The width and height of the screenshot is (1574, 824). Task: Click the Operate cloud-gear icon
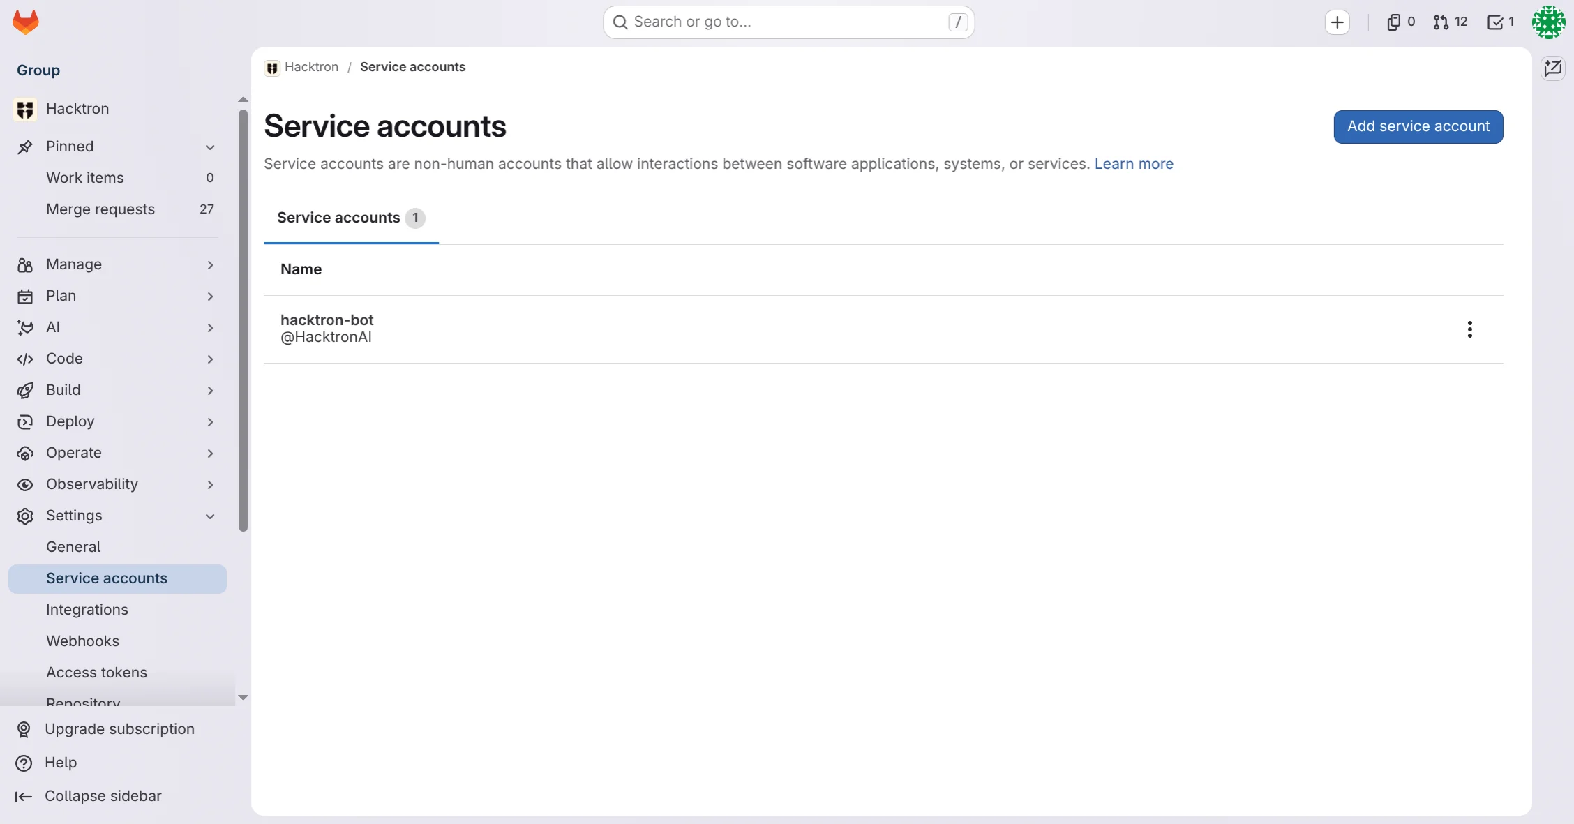[x=25, y=453]
